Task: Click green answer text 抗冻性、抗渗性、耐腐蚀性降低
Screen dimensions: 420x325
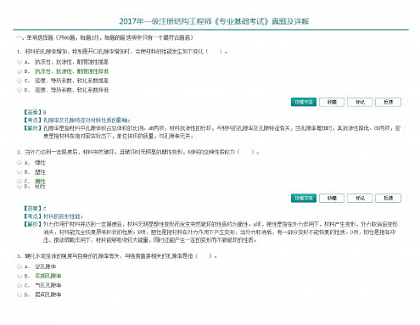Action: click(72, 71)
